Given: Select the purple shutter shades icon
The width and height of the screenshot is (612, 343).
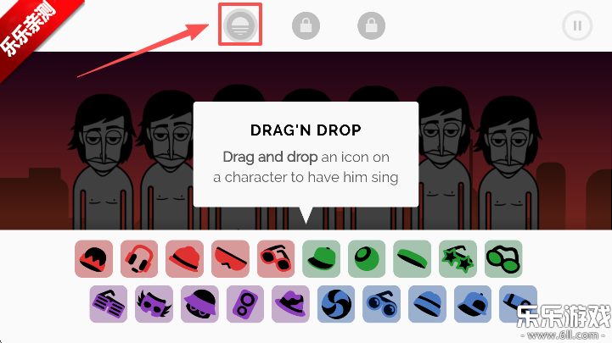Looking at the screenshot, I should pyautogui.click(x=109, y=304).
